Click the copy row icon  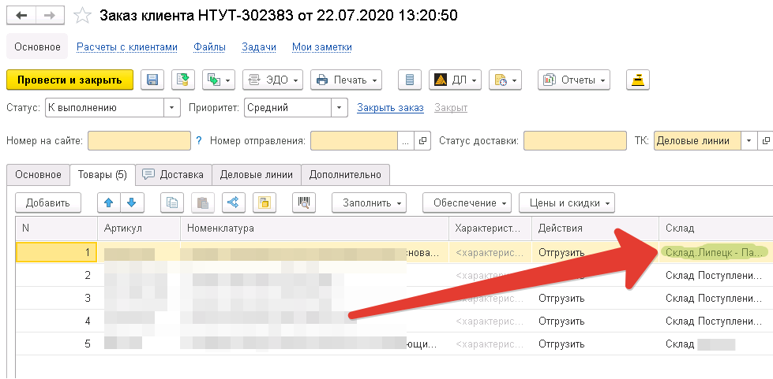coord(173,203)
